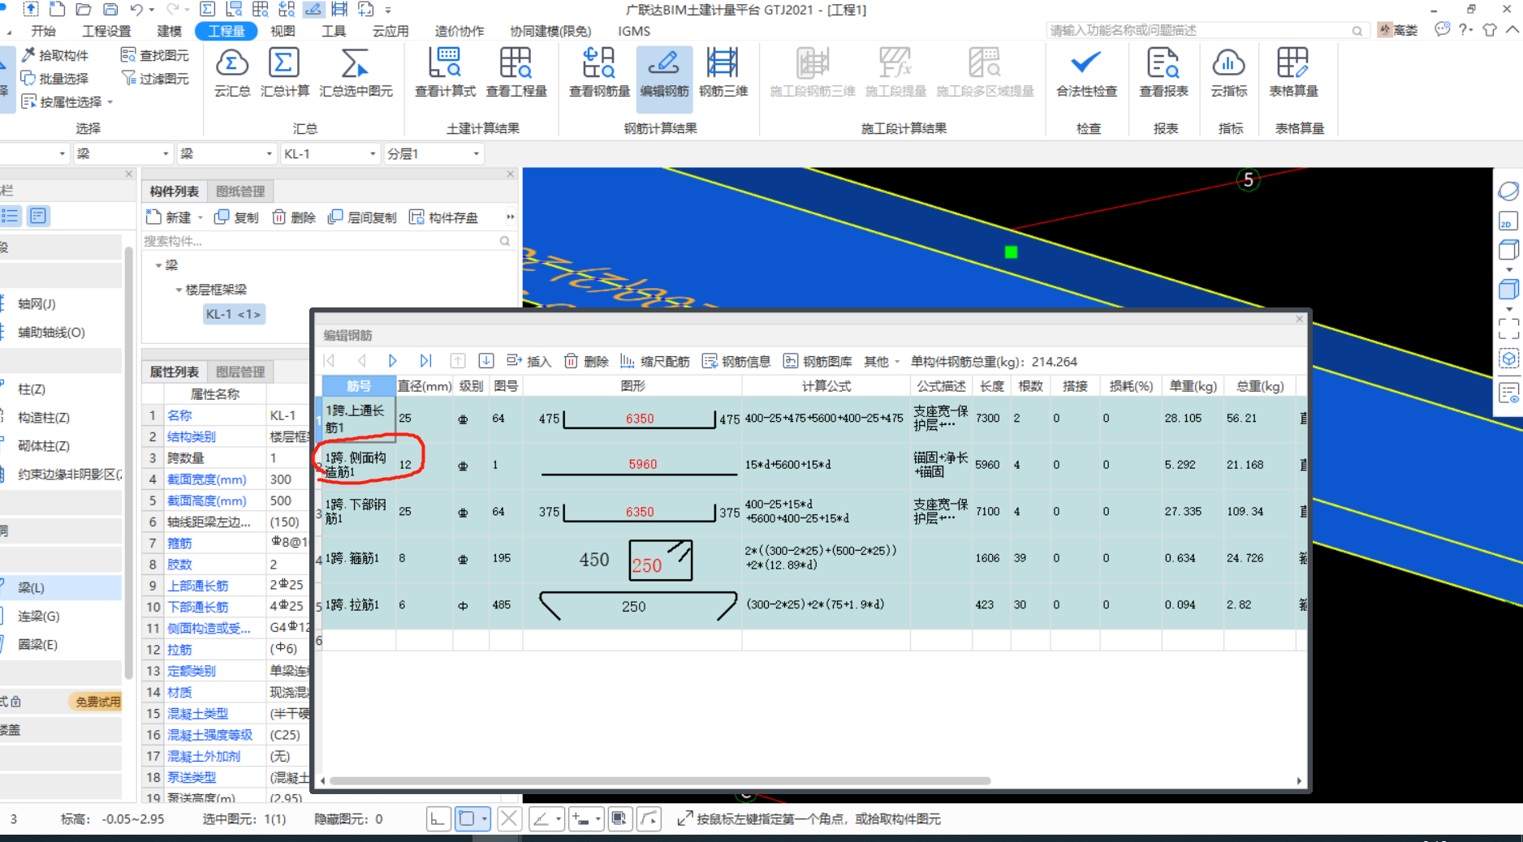
Task: Open 新建 dropdown arrow in component list
Action: tap(200, 217)
